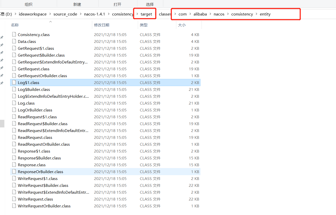Go to com folder in breadcrumb
The width and height of the screenshot is (336, 215).
[183, 14]
